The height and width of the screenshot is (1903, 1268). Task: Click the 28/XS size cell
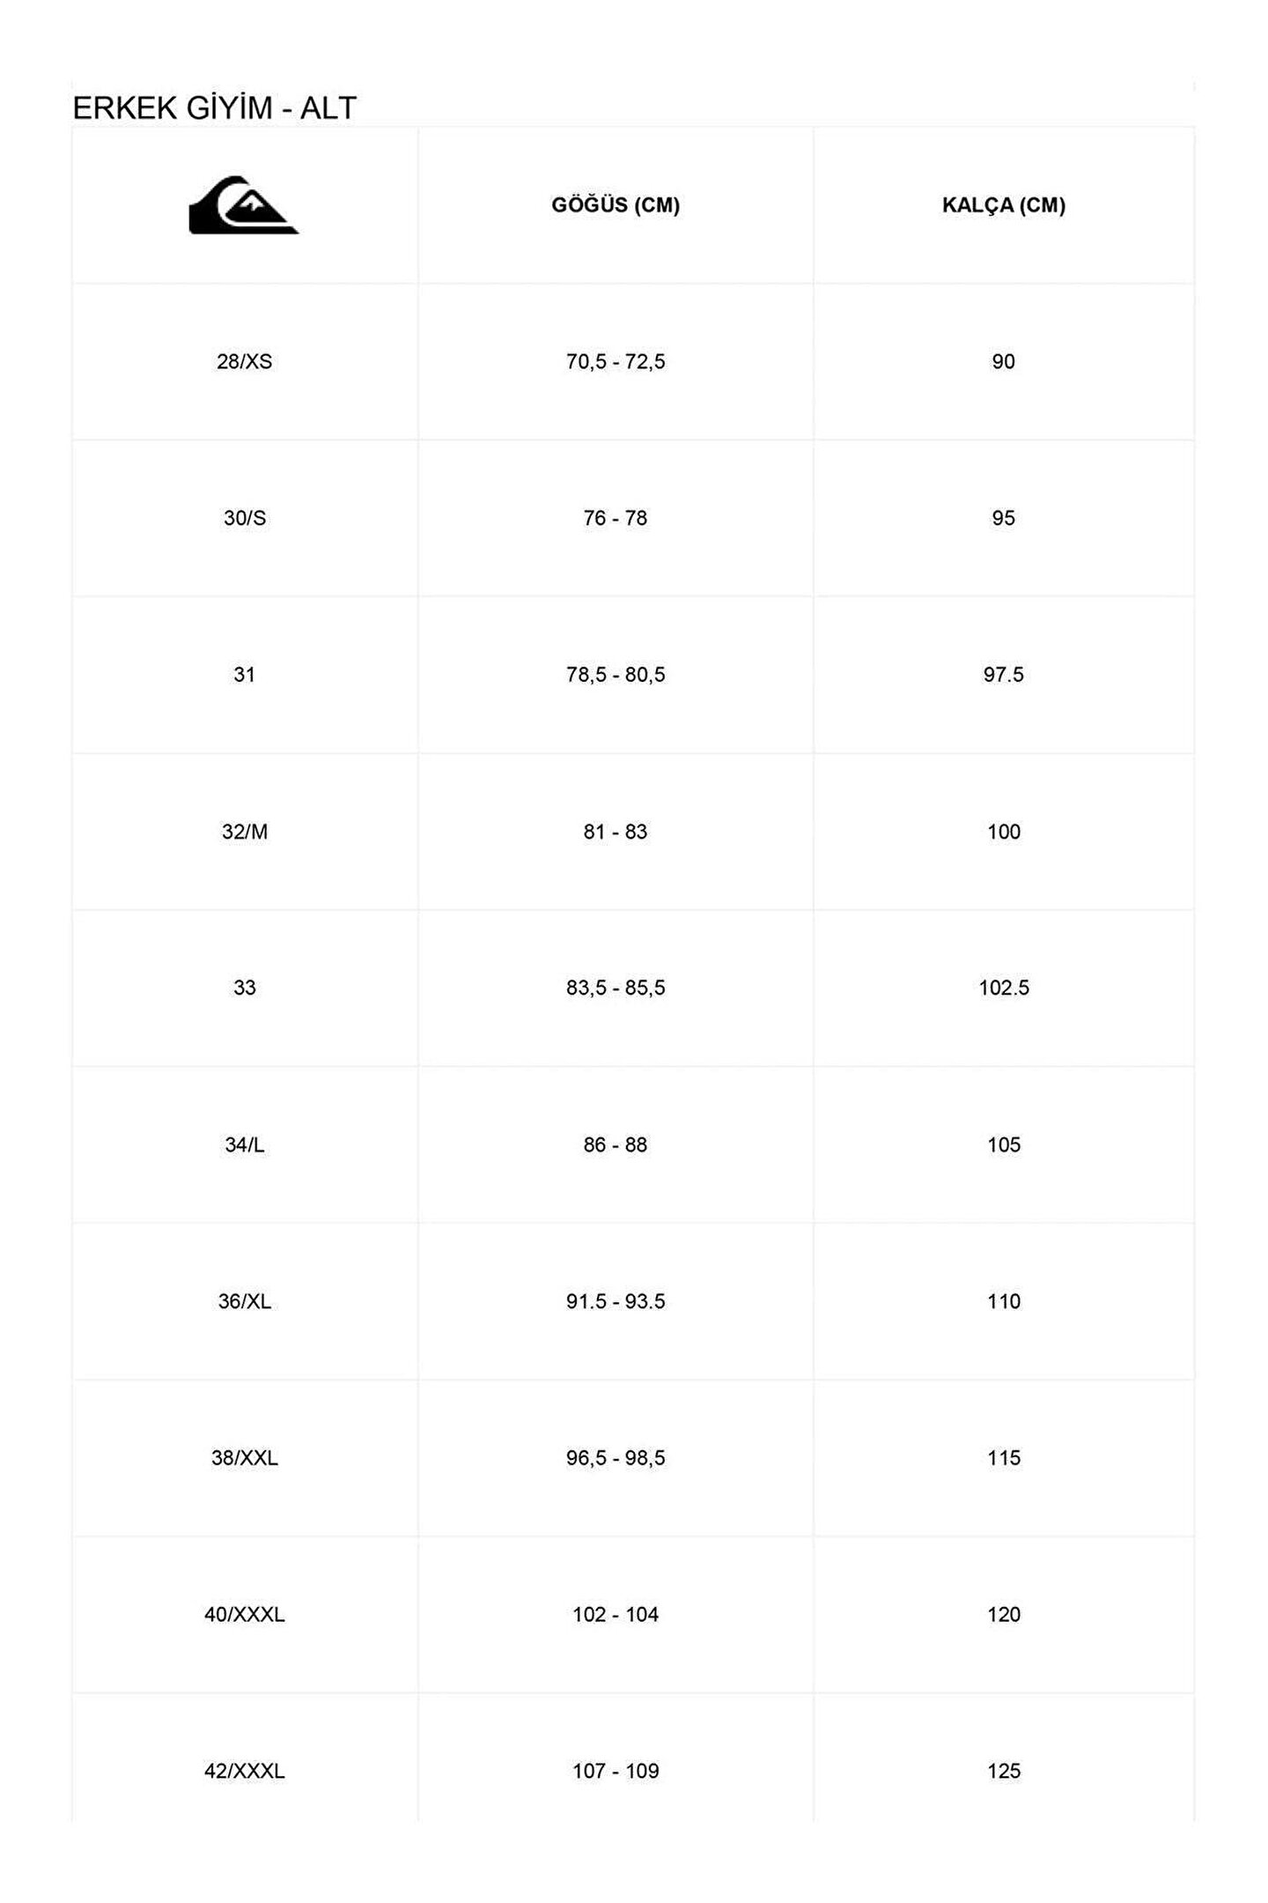tap(244, 362)
